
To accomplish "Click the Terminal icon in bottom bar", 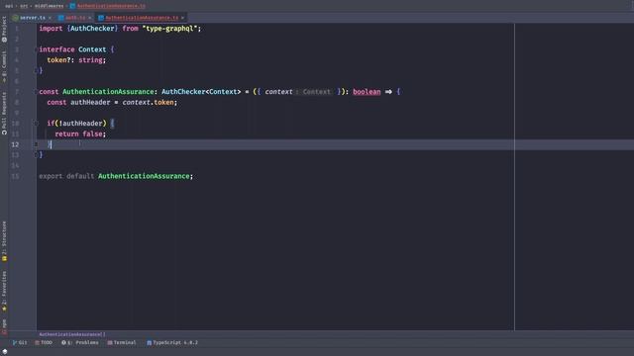I will tap(110, 343).
